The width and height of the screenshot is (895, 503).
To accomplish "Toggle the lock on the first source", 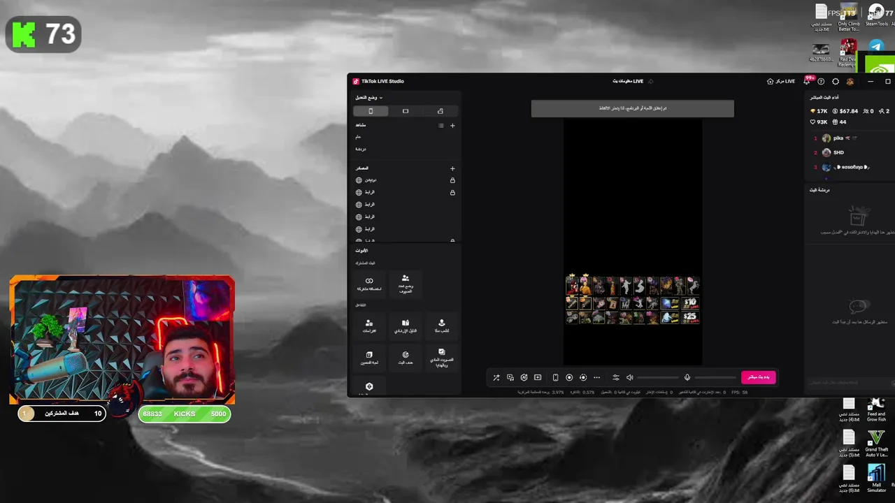I will 452,180.
